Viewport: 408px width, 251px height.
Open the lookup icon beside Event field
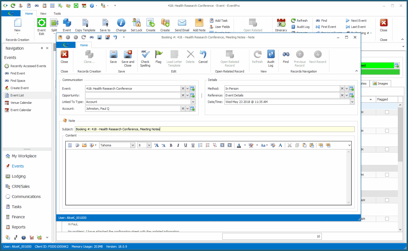pyautogui.click(x=192, y=89)
